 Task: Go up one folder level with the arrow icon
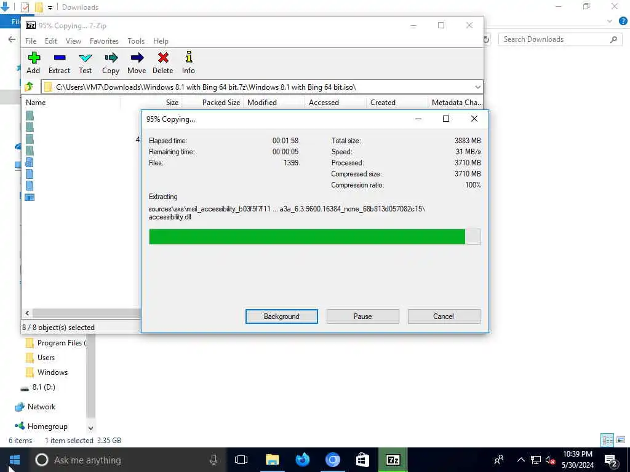(29, 87)
